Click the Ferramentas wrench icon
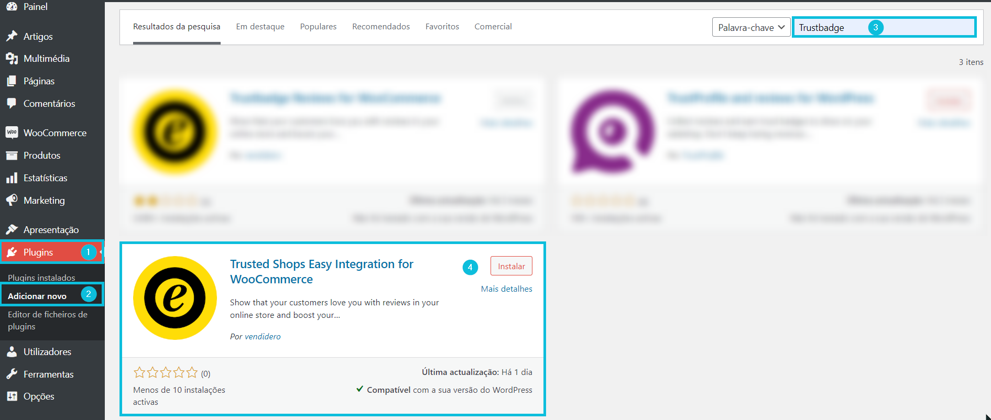Viewport: 991px width, 420px height. pyautogui.click(x=12, y=374)
